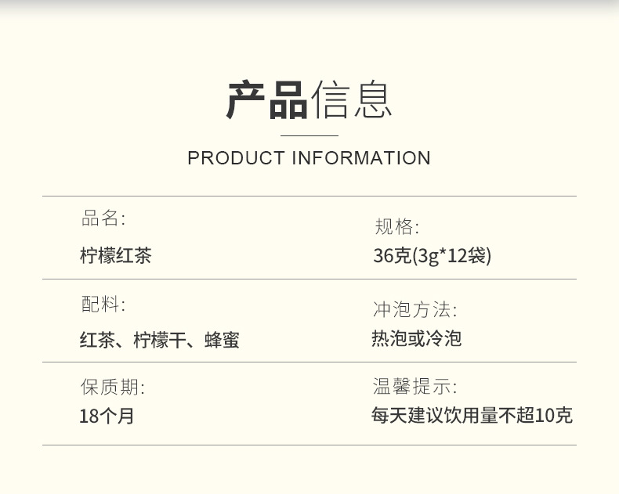This screenshot has height=494, width=619.
Task: Click the tip text 每天建议饮用量不超10克
Action: tap(472, 415)
